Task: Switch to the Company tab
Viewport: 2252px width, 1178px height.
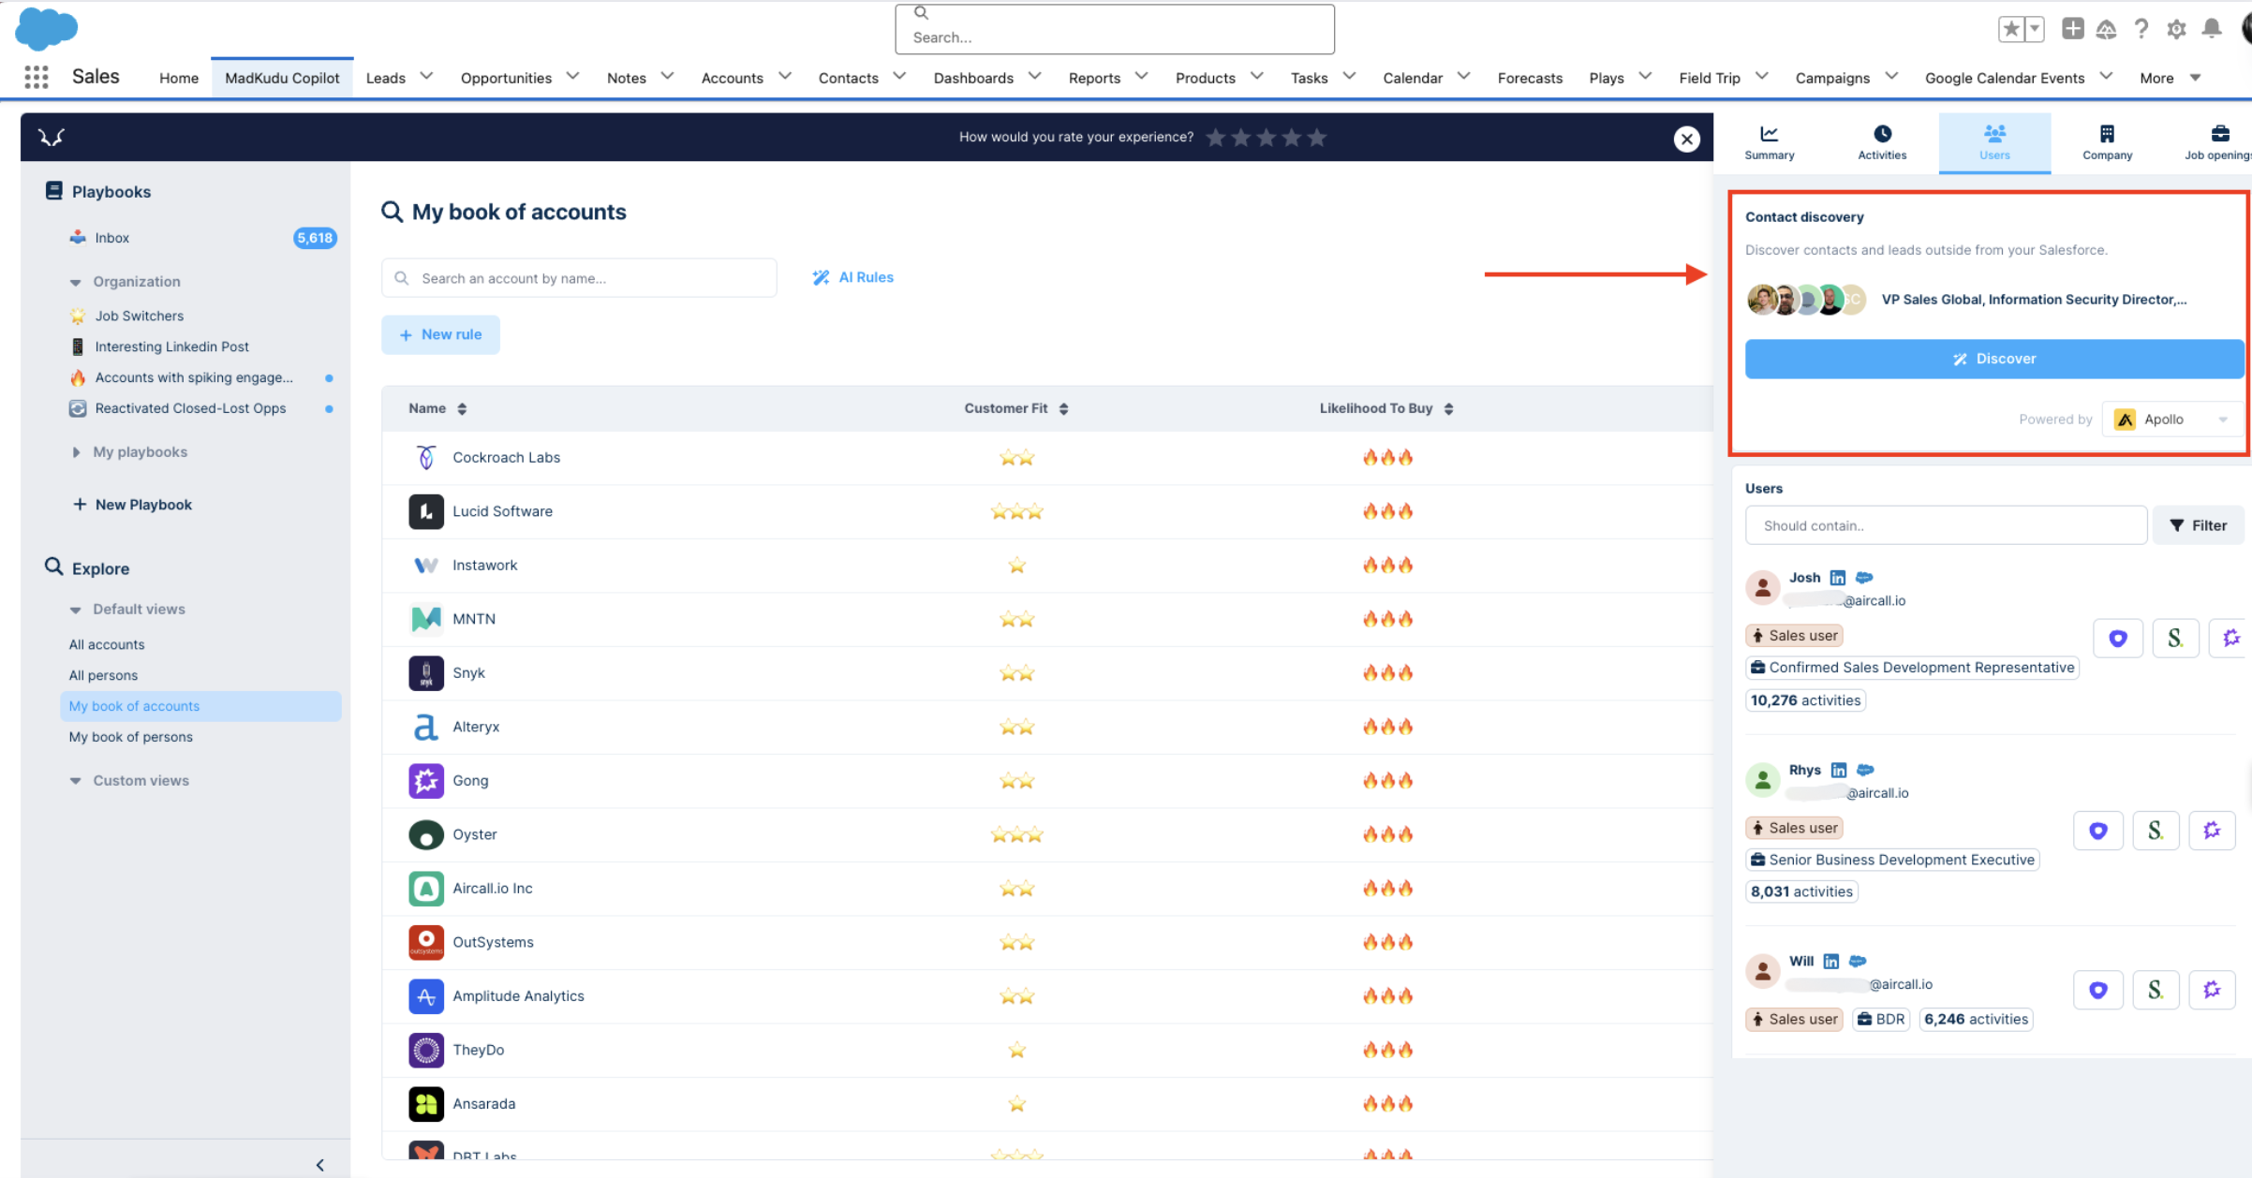Action: (2107, 143)
